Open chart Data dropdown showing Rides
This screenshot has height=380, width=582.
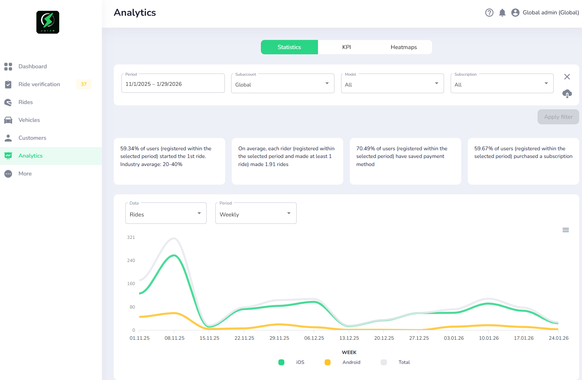coord(166,213)
